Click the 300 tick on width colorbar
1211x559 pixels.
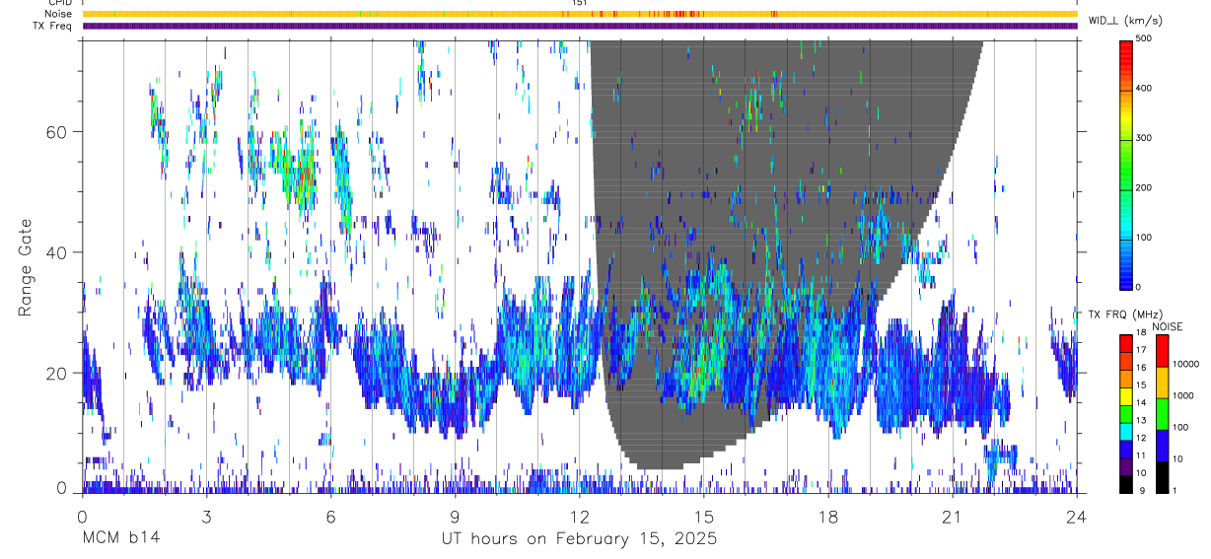click(1146, 138)
